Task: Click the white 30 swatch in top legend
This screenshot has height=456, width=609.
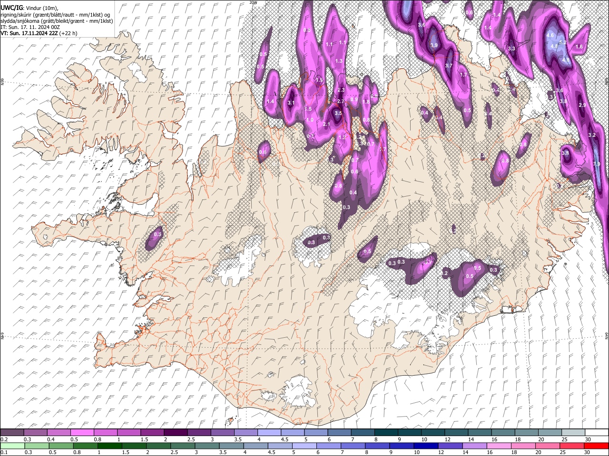Action: tap(597, 433)
